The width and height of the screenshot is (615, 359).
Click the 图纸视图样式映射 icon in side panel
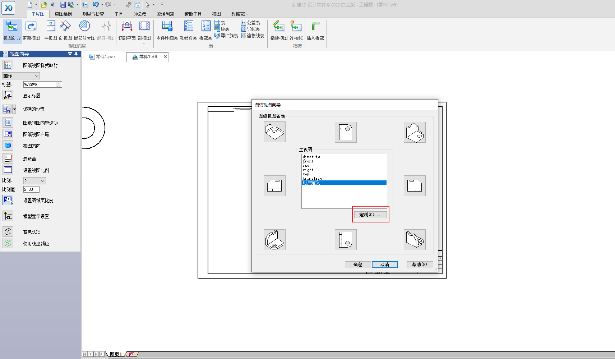pos(8,65)
